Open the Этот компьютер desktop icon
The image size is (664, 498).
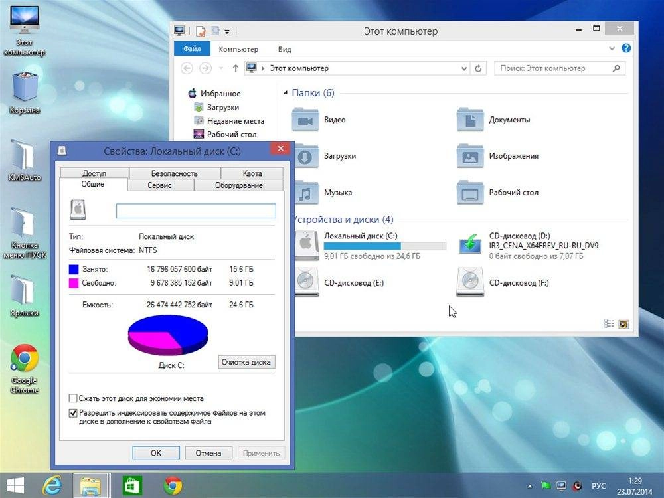click(25, 31)
